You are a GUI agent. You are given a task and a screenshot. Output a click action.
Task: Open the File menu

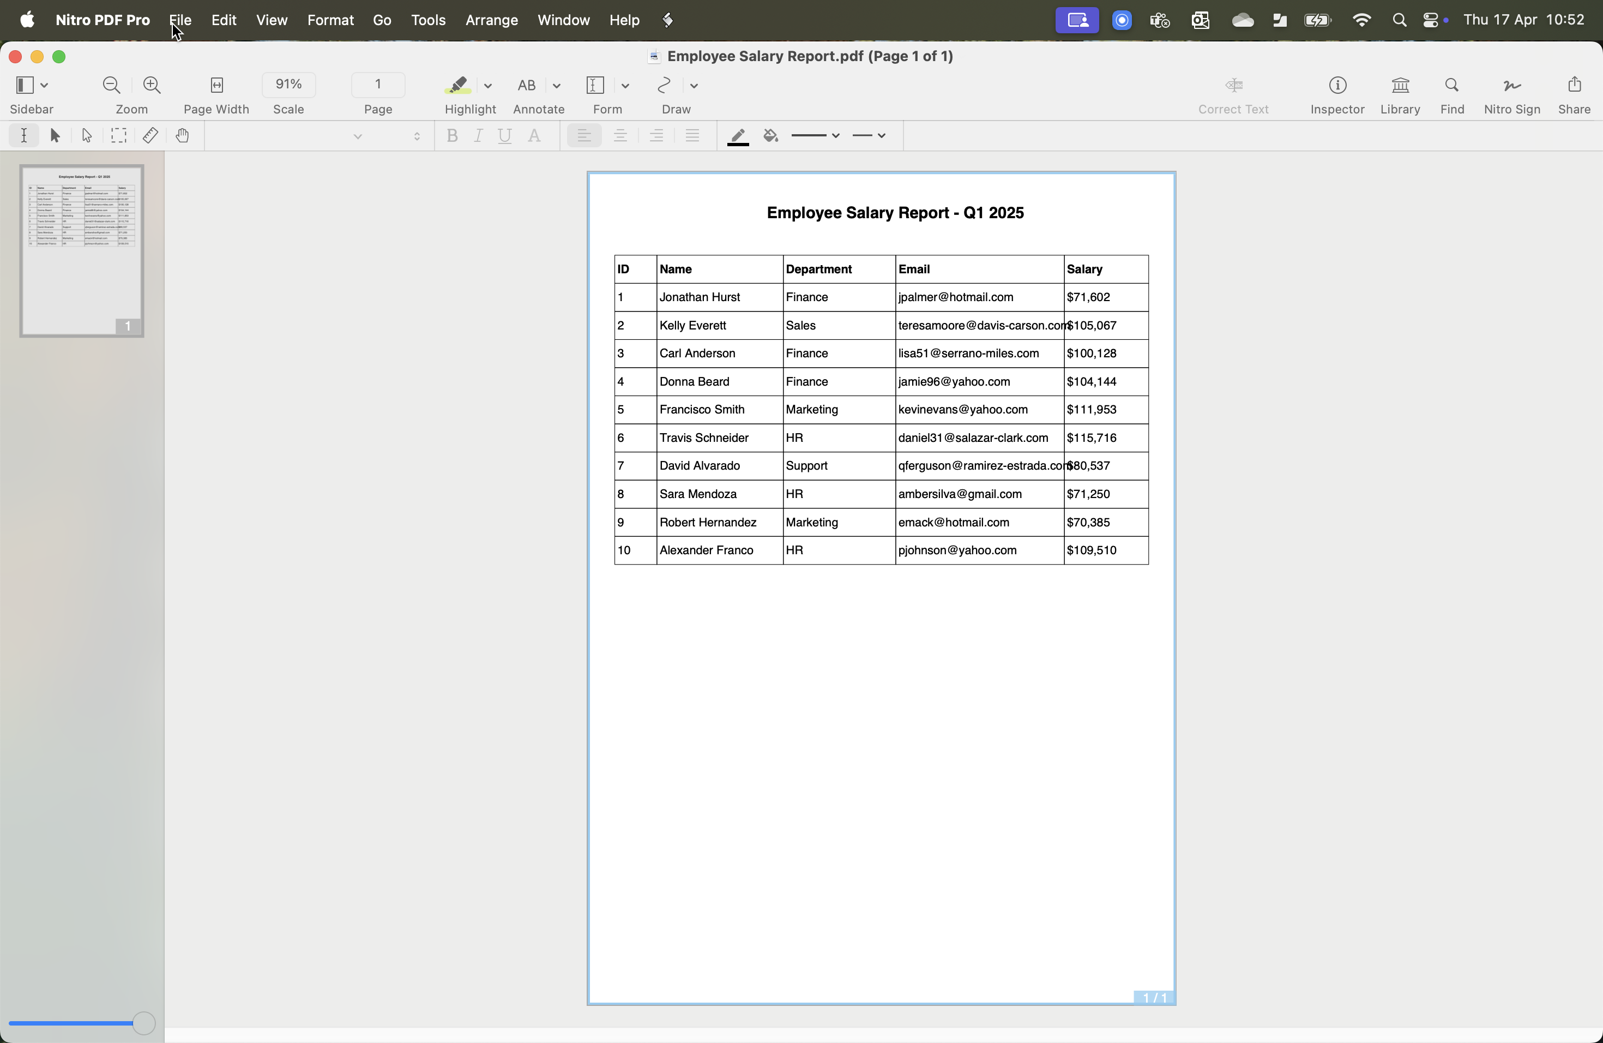[x=180, y=20]
